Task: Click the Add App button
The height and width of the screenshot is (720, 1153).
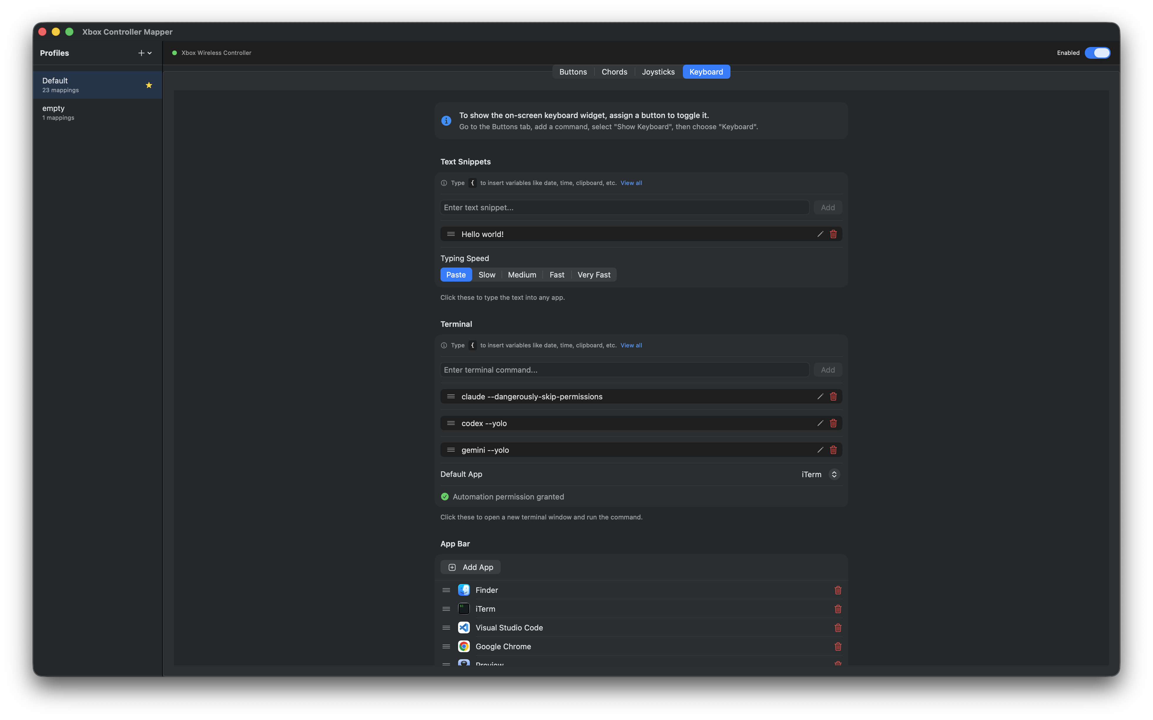Action: click(x=470, y=567)
